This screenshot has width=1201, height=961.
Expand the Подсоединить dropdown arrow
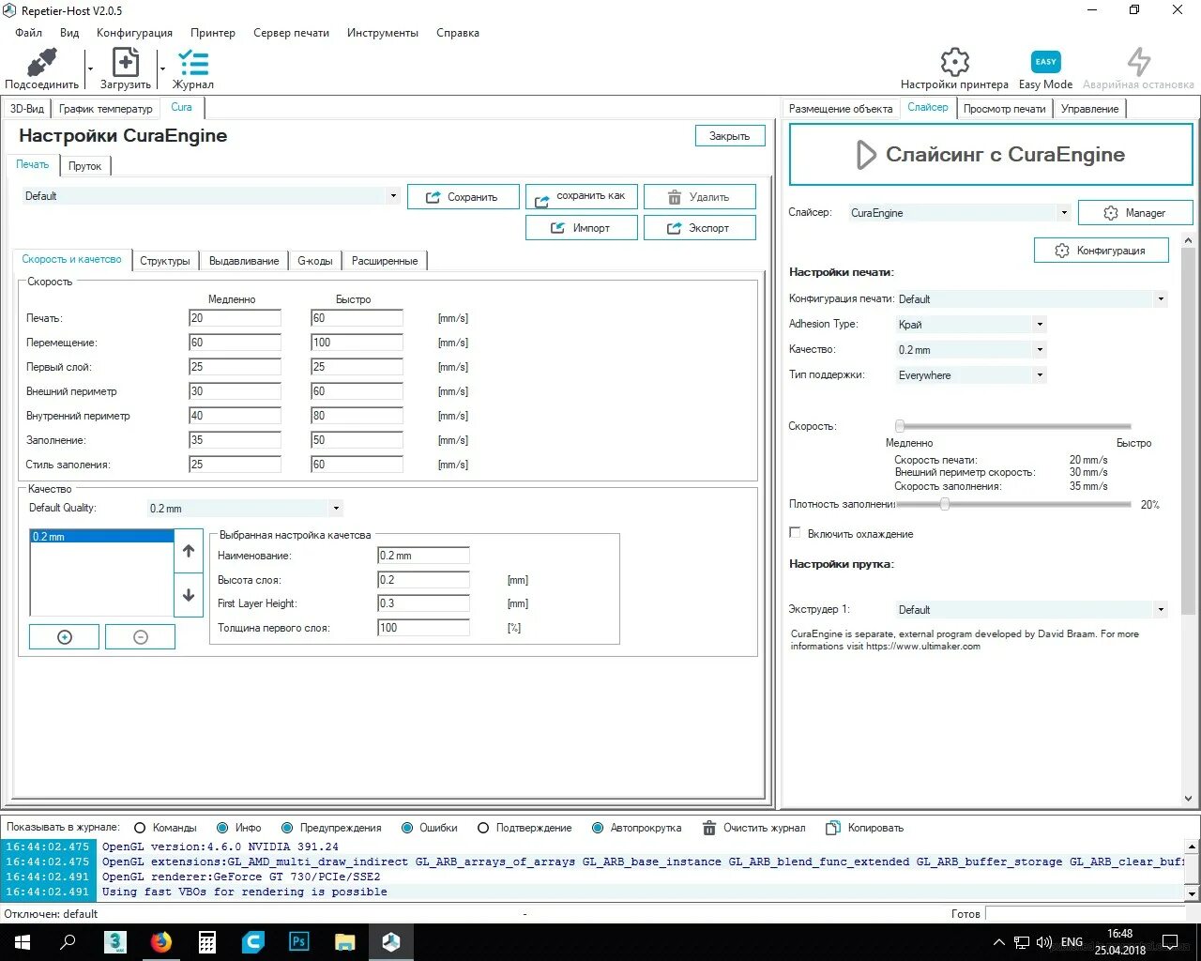(90, 69)
